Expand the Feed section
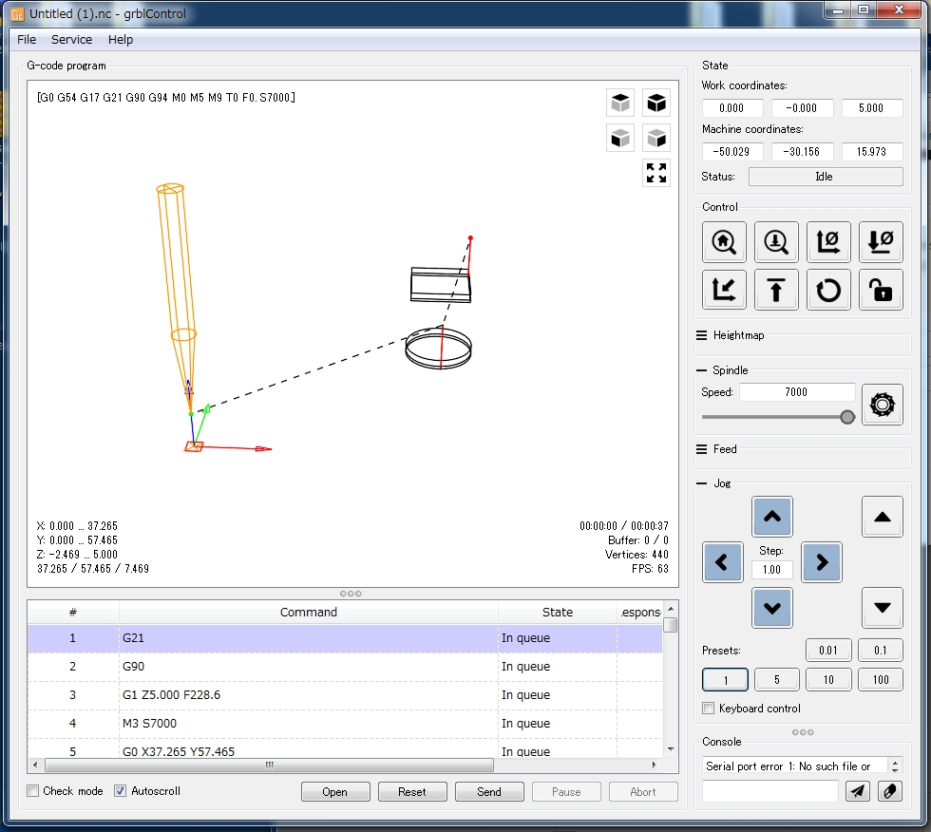 [x=702, y=449]
